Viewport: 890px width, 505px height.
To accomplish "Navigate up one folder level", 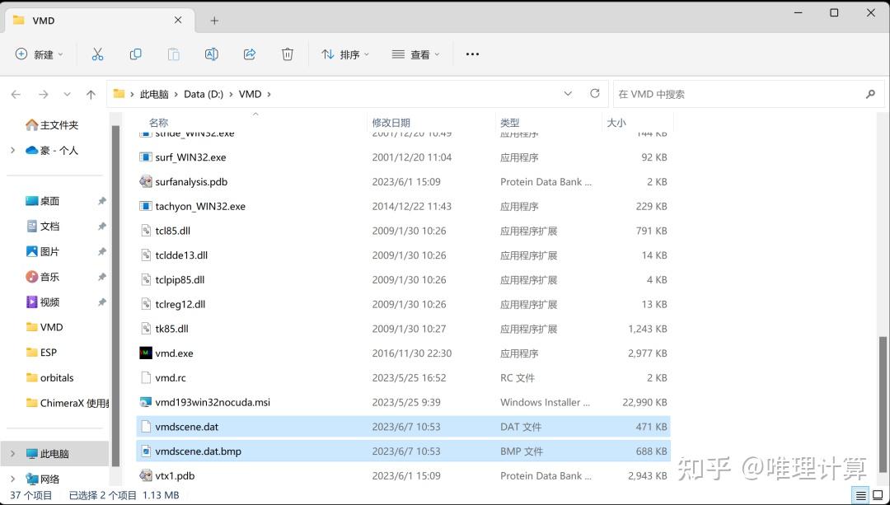I will coord(91,93).
